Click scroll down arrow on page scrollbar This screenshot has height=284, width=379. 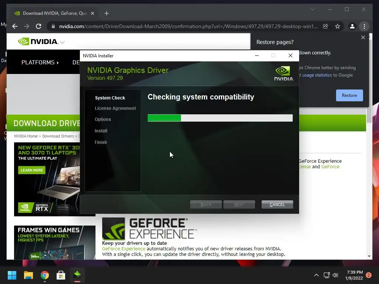(369, 256)
